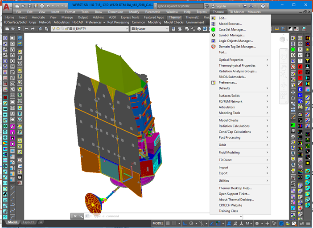Click Sign In
The image size is (313, 228).
pyautogui.click(x=221, y=6)
